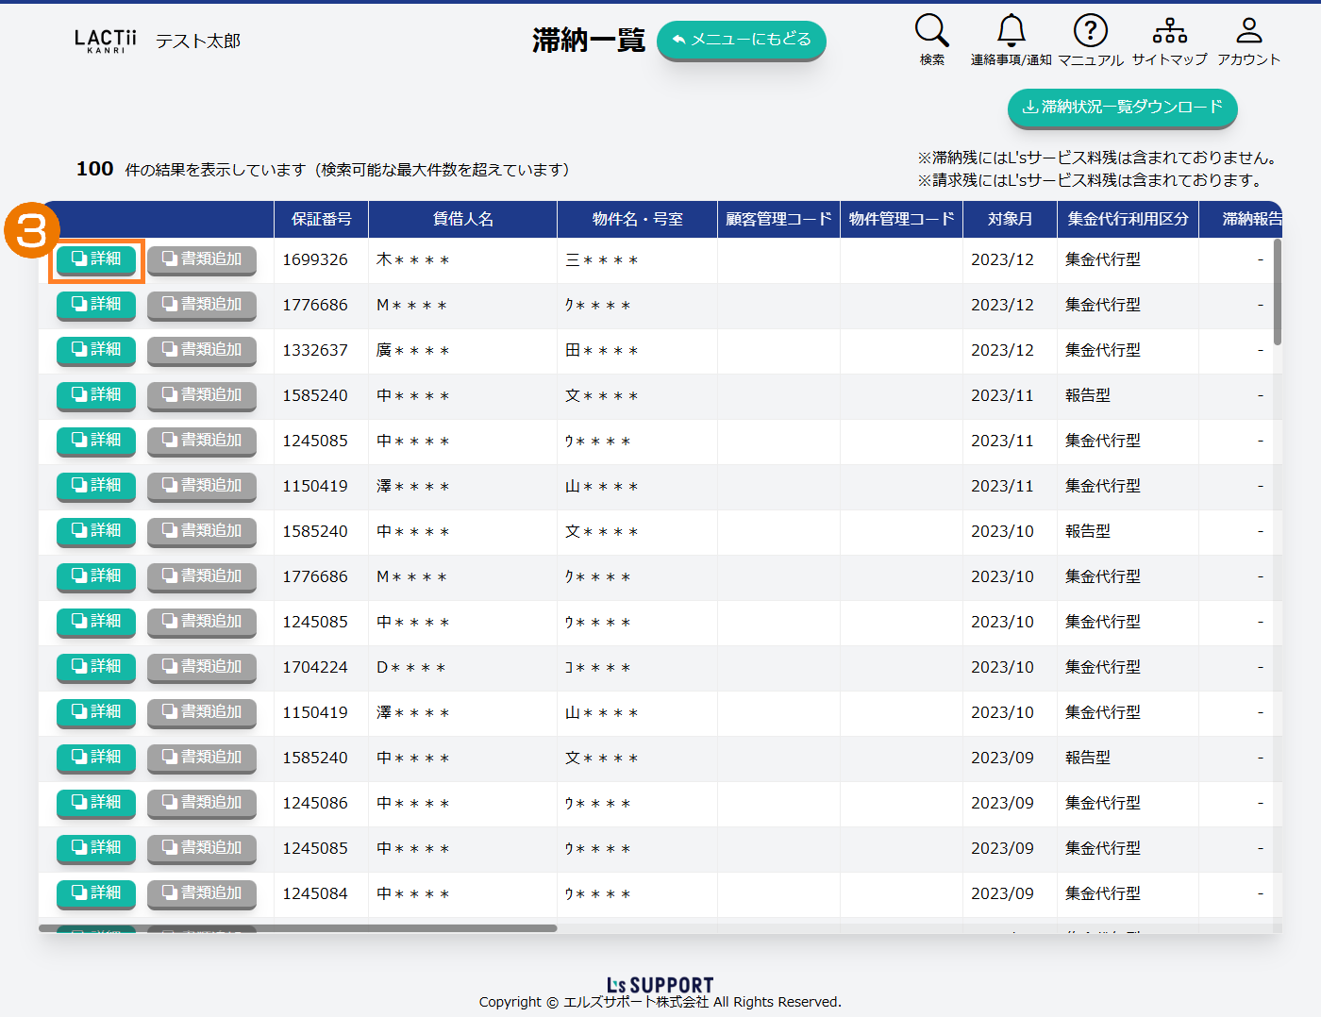
Task: Open the account person icon
Action: (x=1248, y=31)
